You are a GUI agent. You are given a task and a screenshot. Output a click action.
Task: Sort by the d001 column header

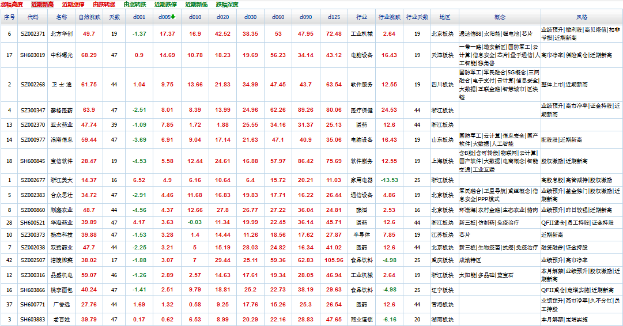[x=139, y=17]
